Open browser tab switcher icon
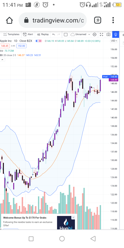 (98, 20)
